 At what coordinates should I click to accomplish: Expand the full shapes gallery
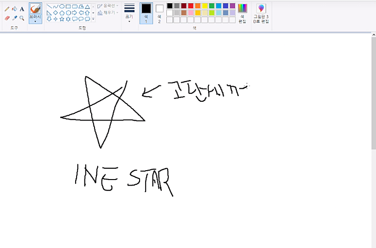(93, 19)
